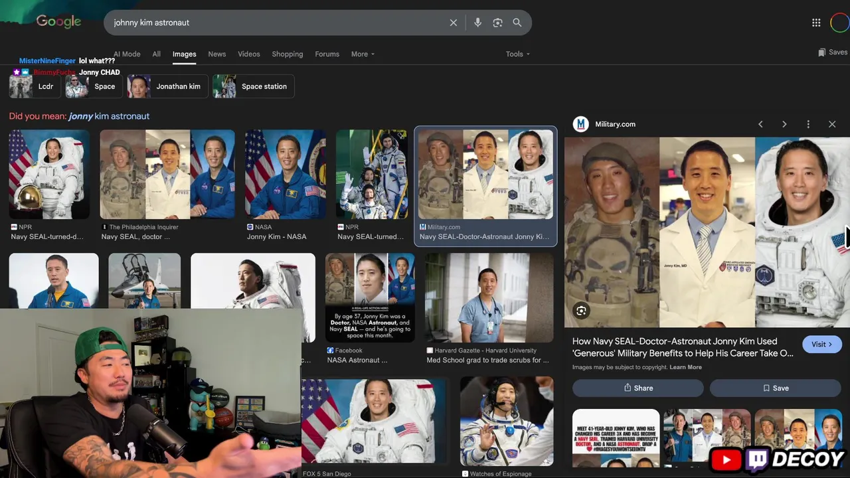Share the previewed image
Screen dimensions: 850x478
(638, 388)
